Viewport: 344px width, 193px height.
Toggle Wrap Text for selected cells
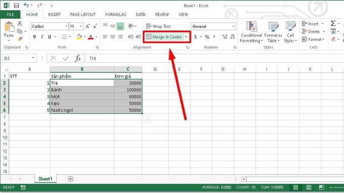[x=158, y=26]
